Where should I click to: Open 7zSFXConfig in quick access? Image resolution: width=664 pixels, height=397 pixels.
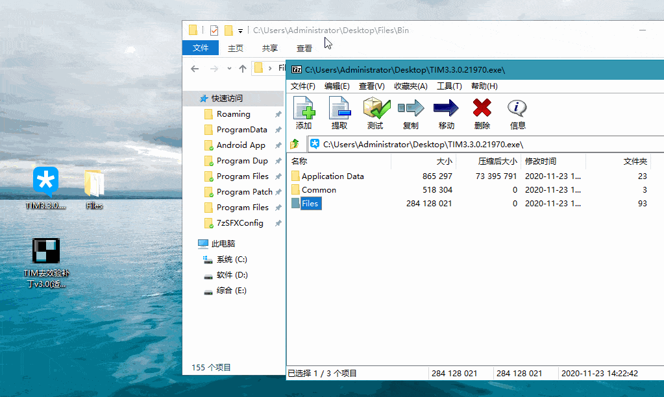[x=240, y=223]
